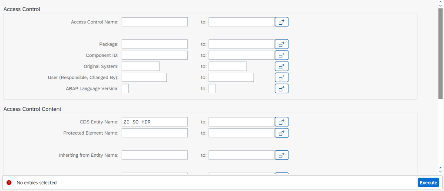Focus the Original System input field

[x=141, y=67]
